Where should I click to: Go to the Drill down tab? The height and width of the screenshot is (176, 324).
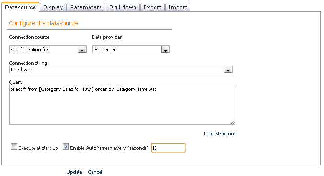coord(123,8)
